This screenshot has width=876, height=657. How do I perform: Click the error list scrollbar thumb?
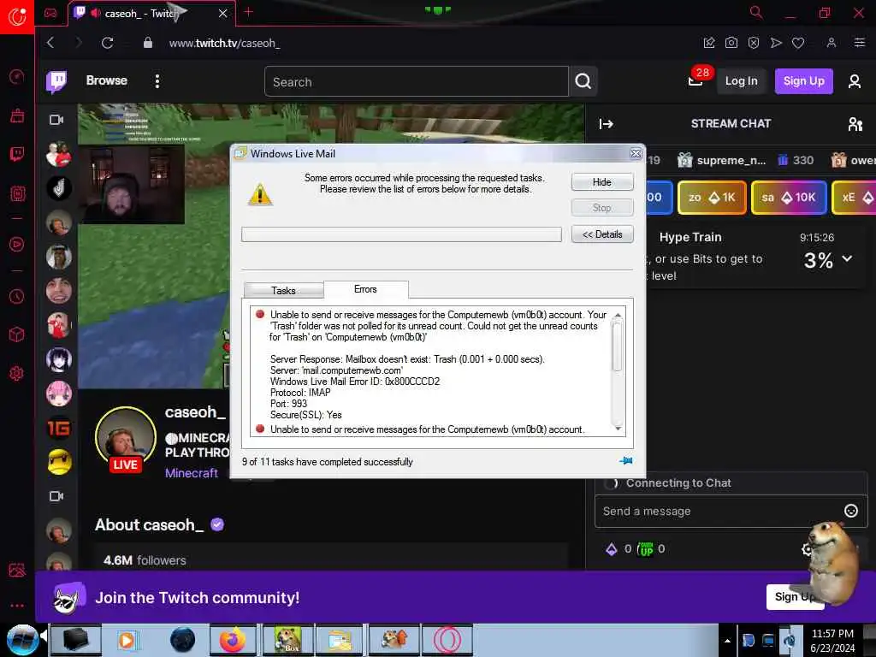pyautogui.click(x=618, y=346)
